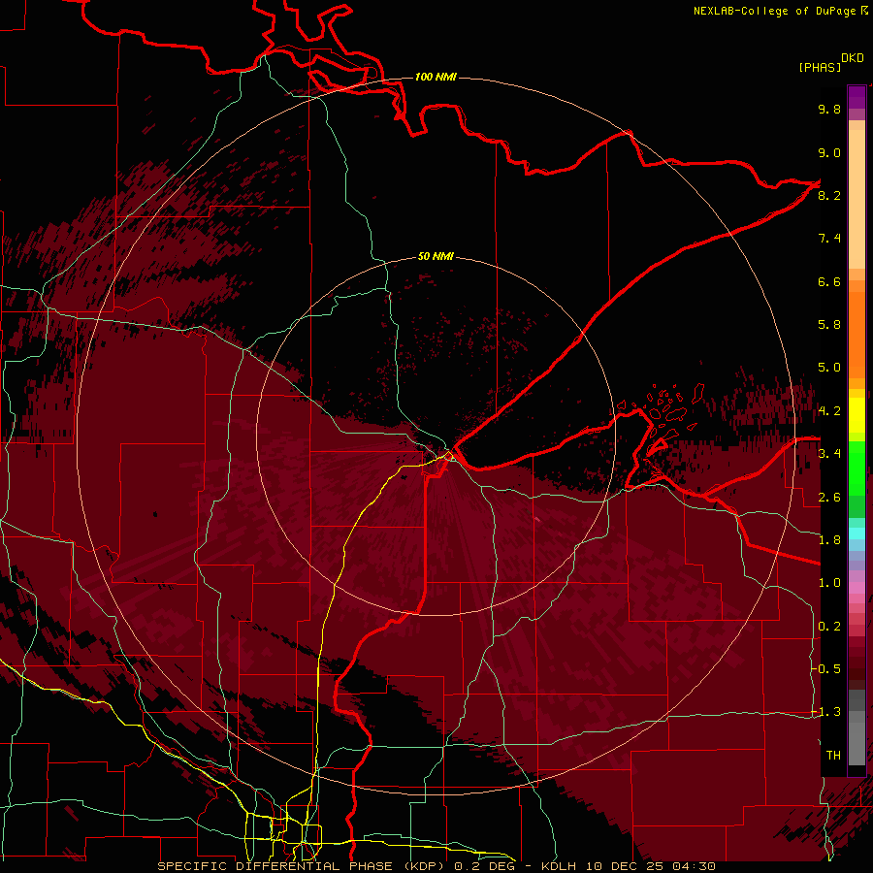Click the DKD label above the color scale
Image resolution: width=873 pixels, height=873 pixels.
(853, 58)
